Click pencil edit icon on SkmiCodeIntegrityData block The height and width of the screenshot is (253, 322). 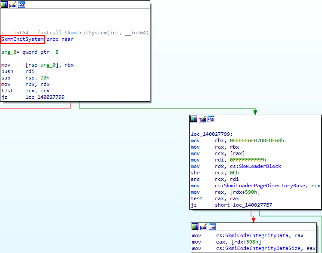[x=204, y=227]
